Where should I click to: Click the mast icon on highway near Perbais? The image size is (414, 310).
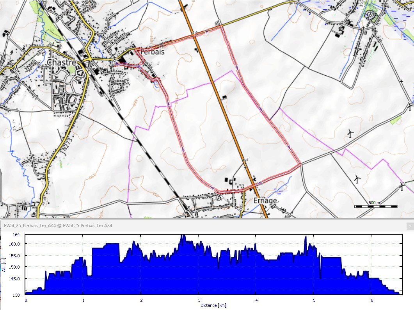194,33
